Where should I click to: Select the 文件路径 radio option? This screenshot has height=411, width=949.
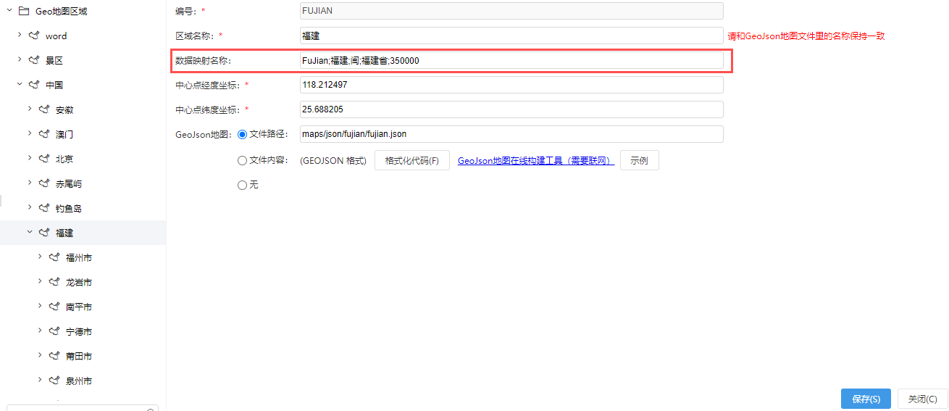pos(243,134)
